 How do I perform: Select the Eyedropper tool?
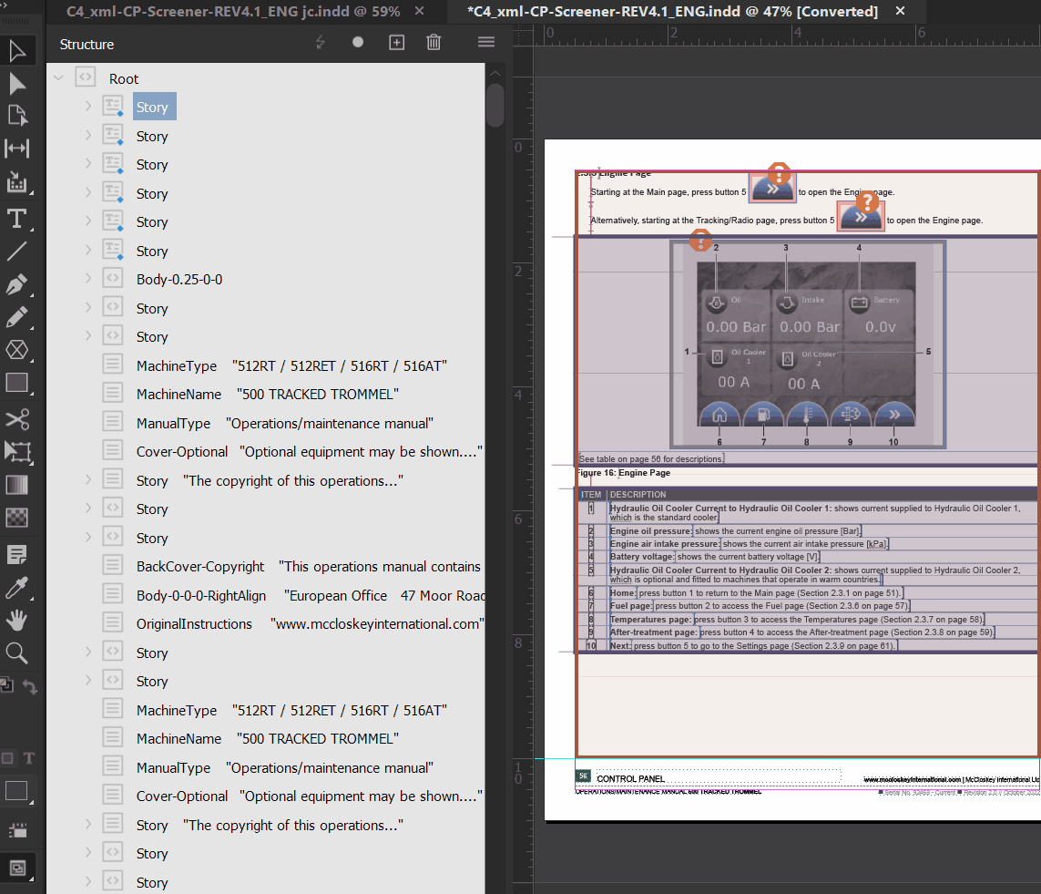(16, 588)
